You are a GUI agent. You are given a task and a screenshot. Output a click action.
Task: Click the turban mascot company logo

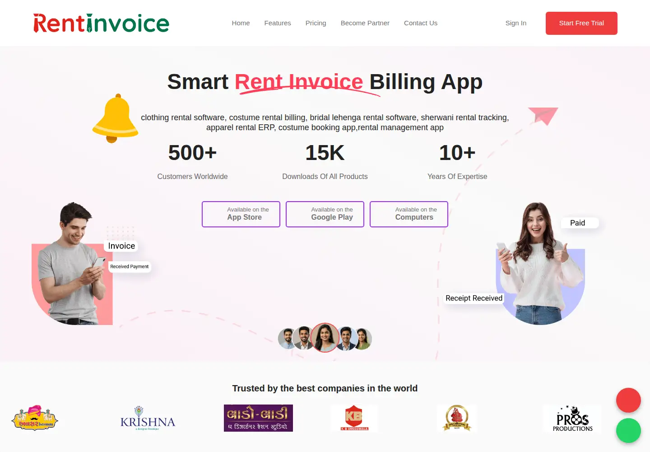(35, 418)
